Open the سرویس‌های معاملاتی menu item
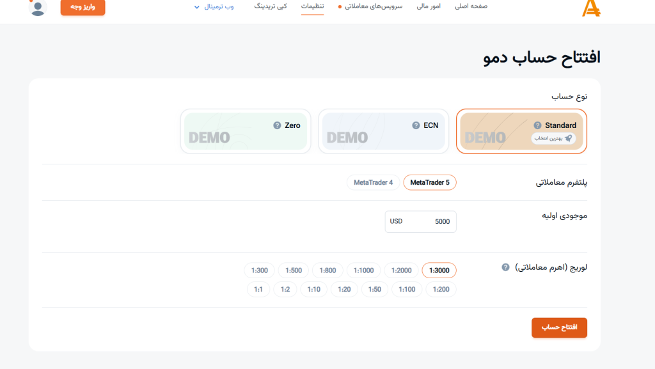Screen dimensions: 655x369 pyautogui.click(x=374, y=6)
